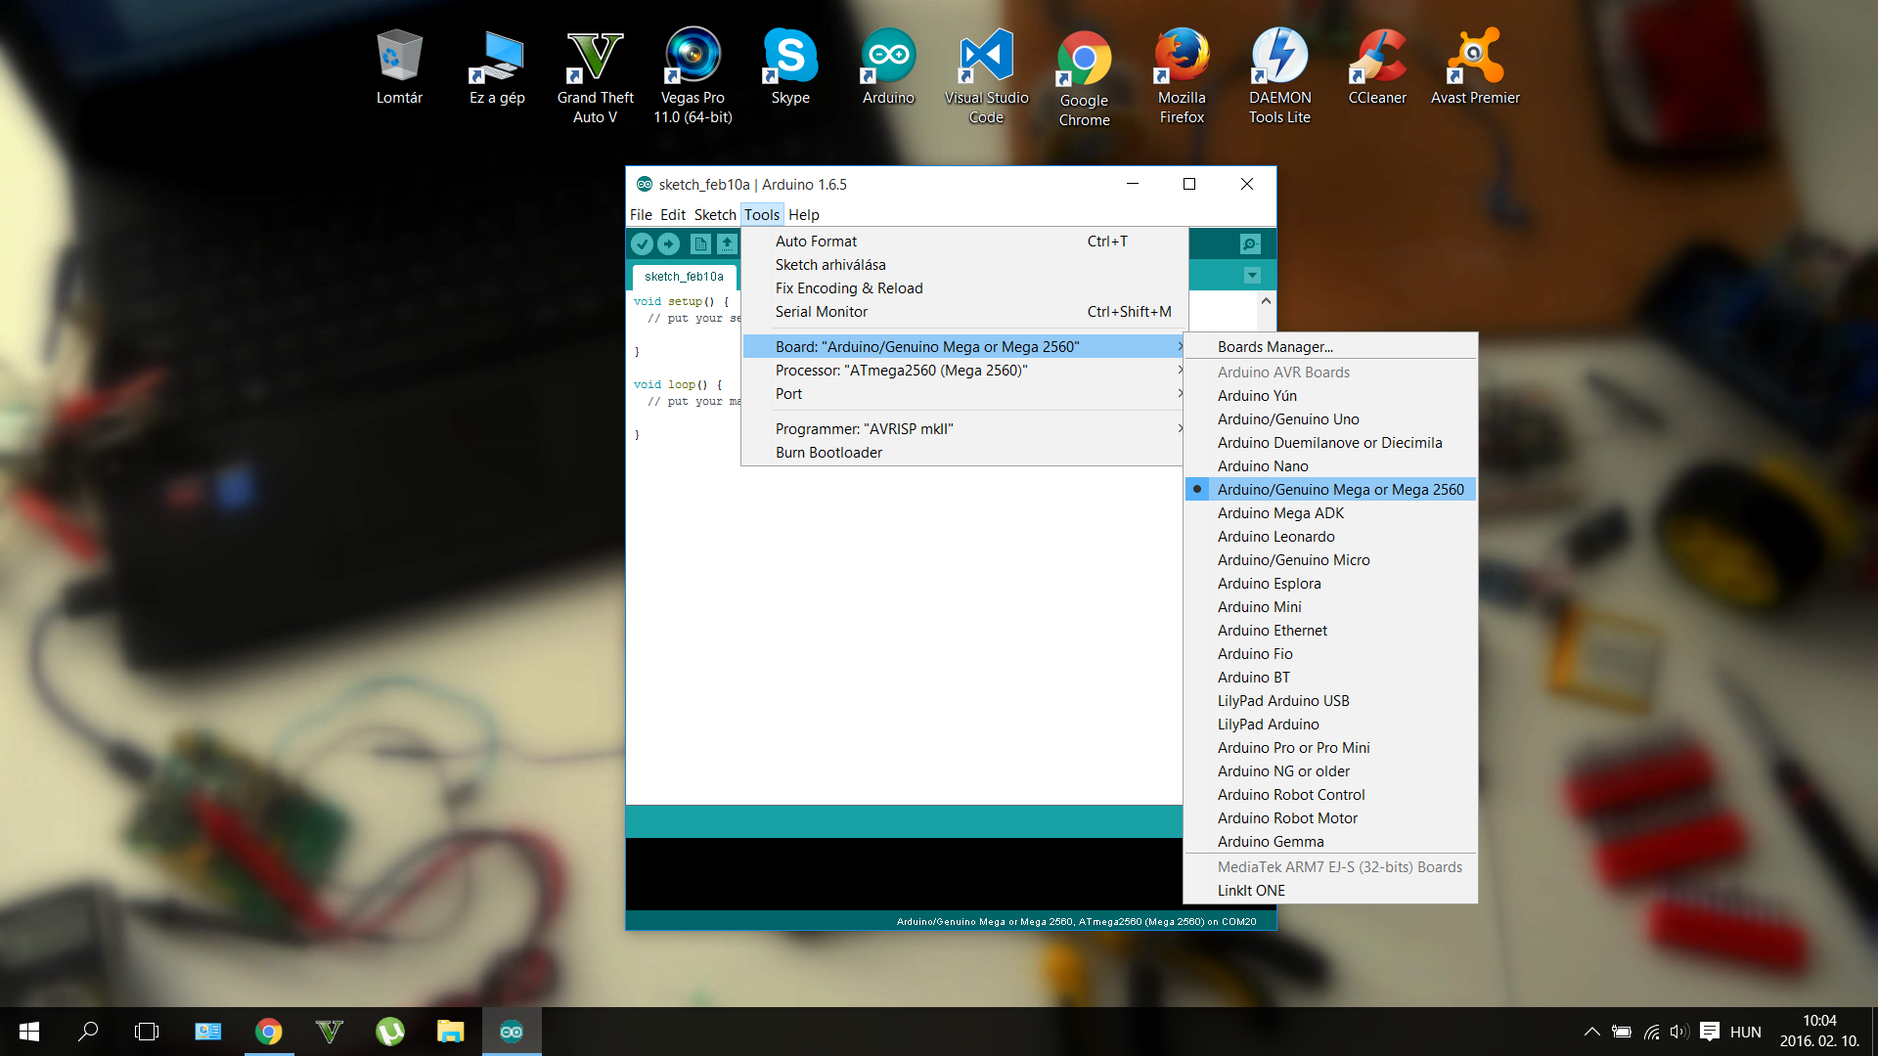Viewport: 1878px width, 1056px height.
Task: Click the Verify checkmark toolbar icon
Action: [642, 243]
